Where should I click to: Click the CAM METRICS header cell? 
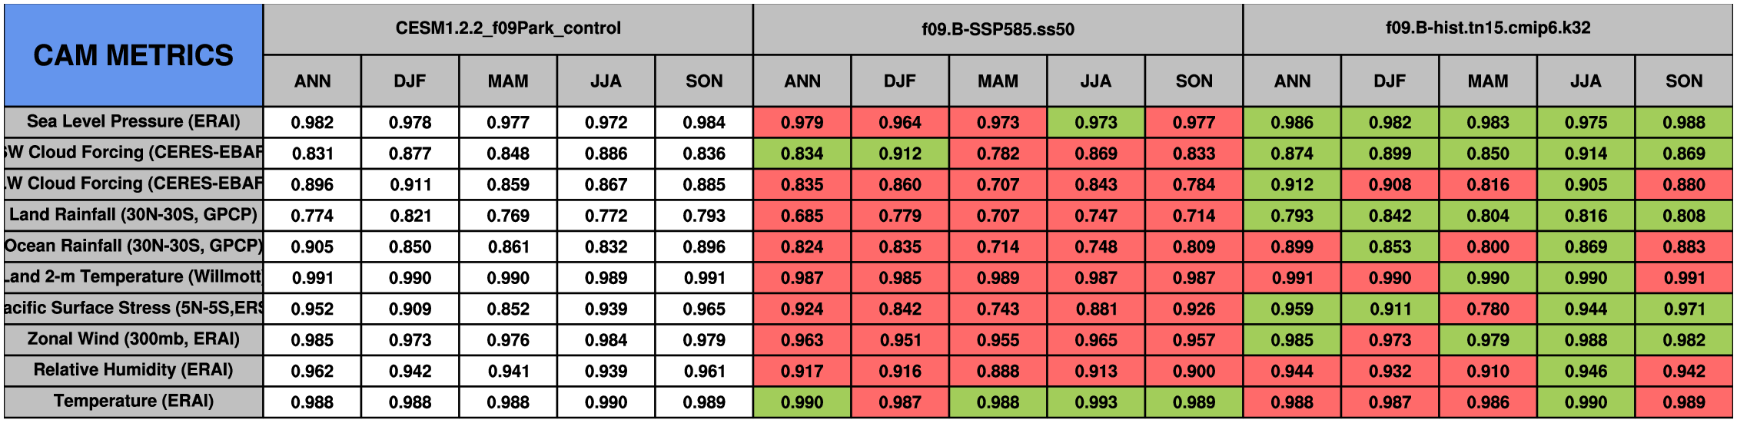pos(133,55)
